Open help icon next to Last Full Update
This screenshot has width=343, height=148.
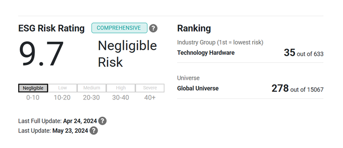tap(103, 121)
